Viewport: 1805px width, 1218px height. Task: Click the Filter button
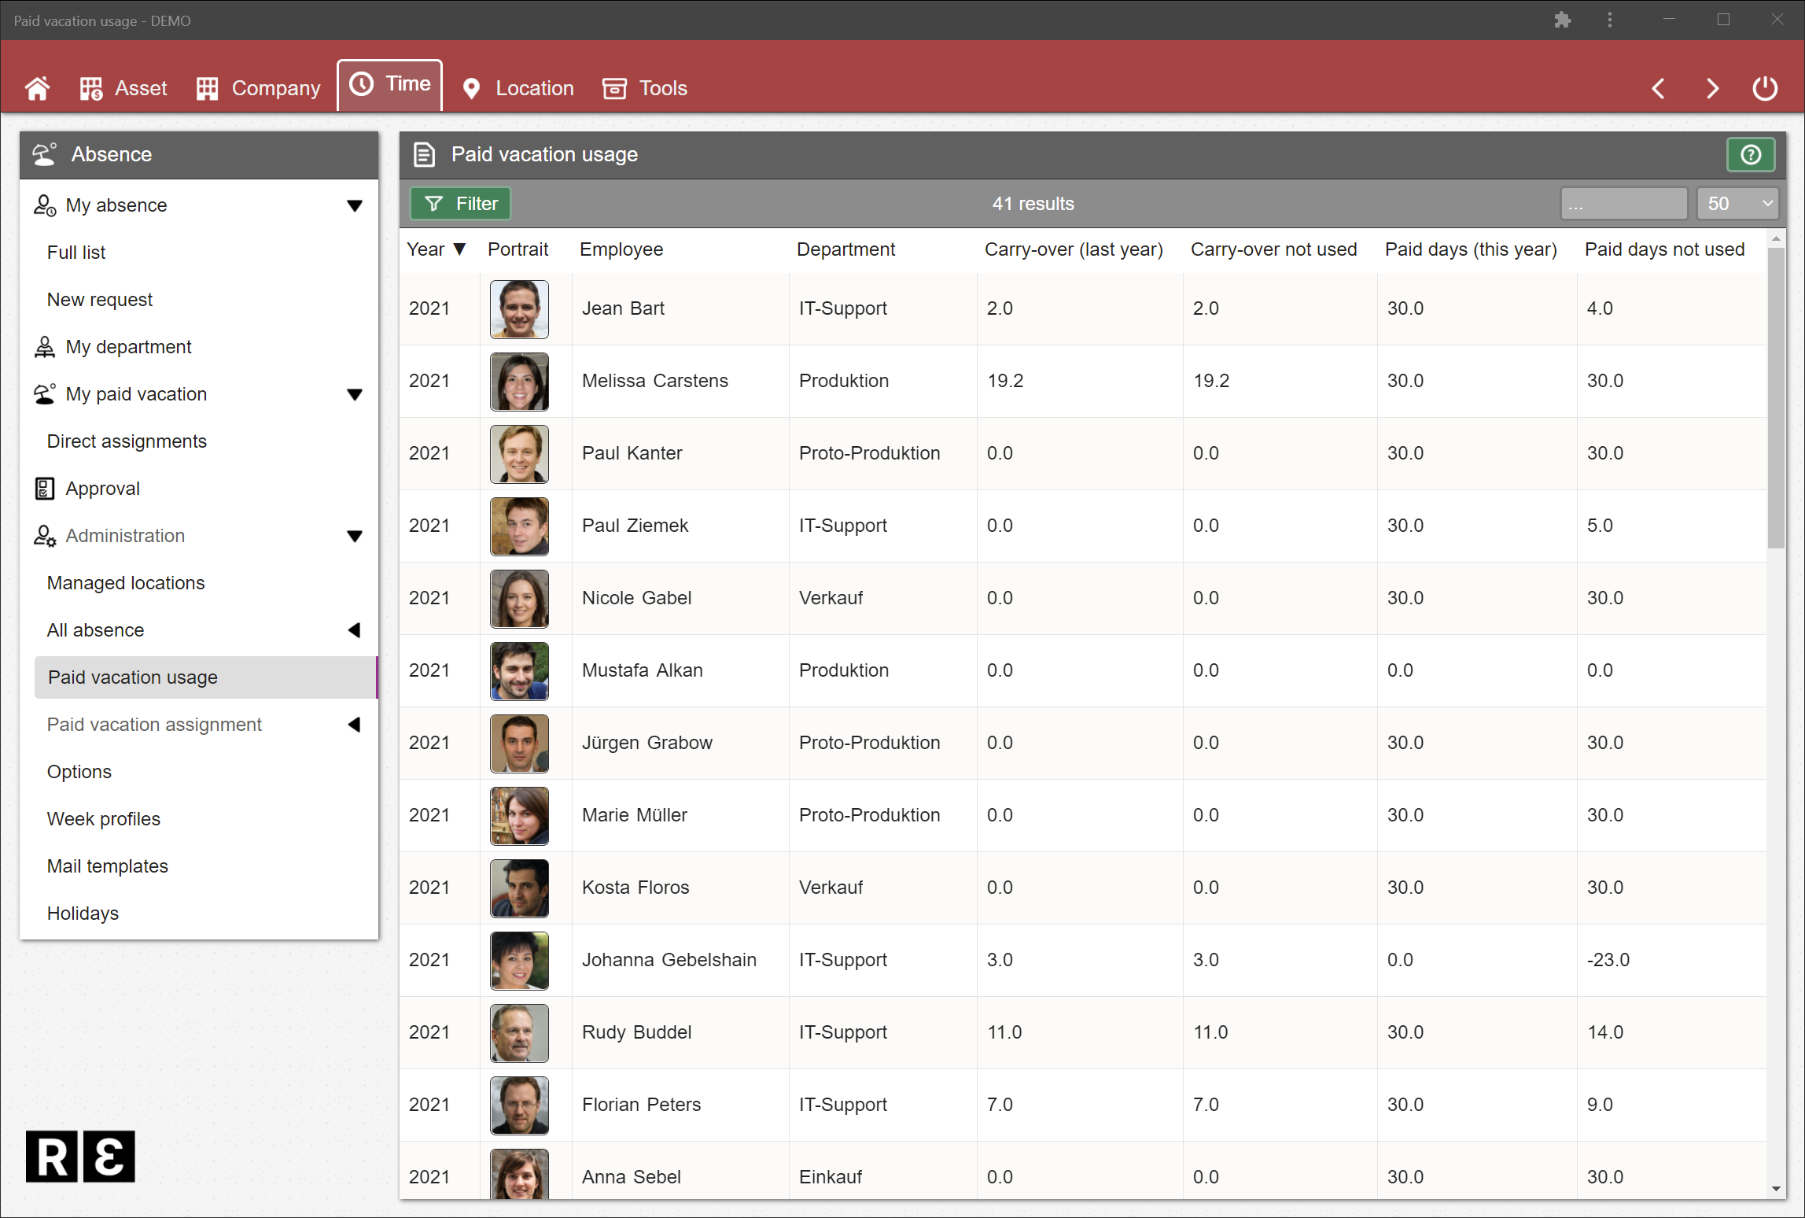460,203
